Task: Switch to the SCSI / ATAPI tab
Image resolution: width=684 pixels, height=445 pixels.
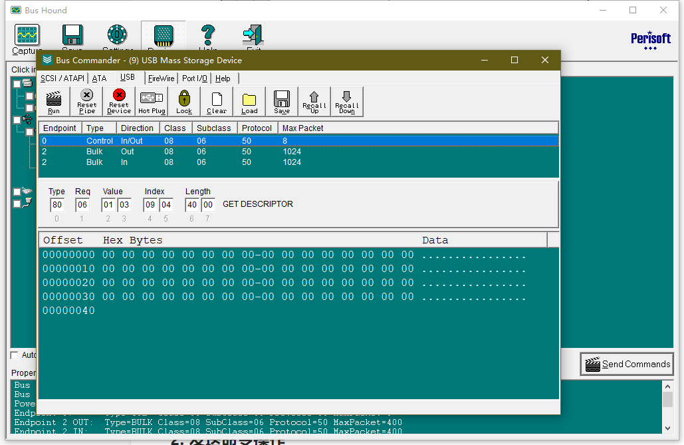Action: (62, 78)
